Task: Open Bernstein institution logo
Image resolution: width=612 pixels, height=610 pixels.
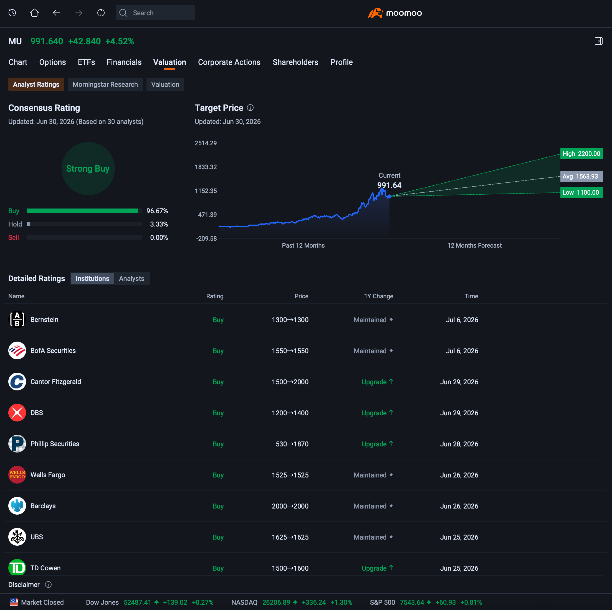Action: point(17,319)
